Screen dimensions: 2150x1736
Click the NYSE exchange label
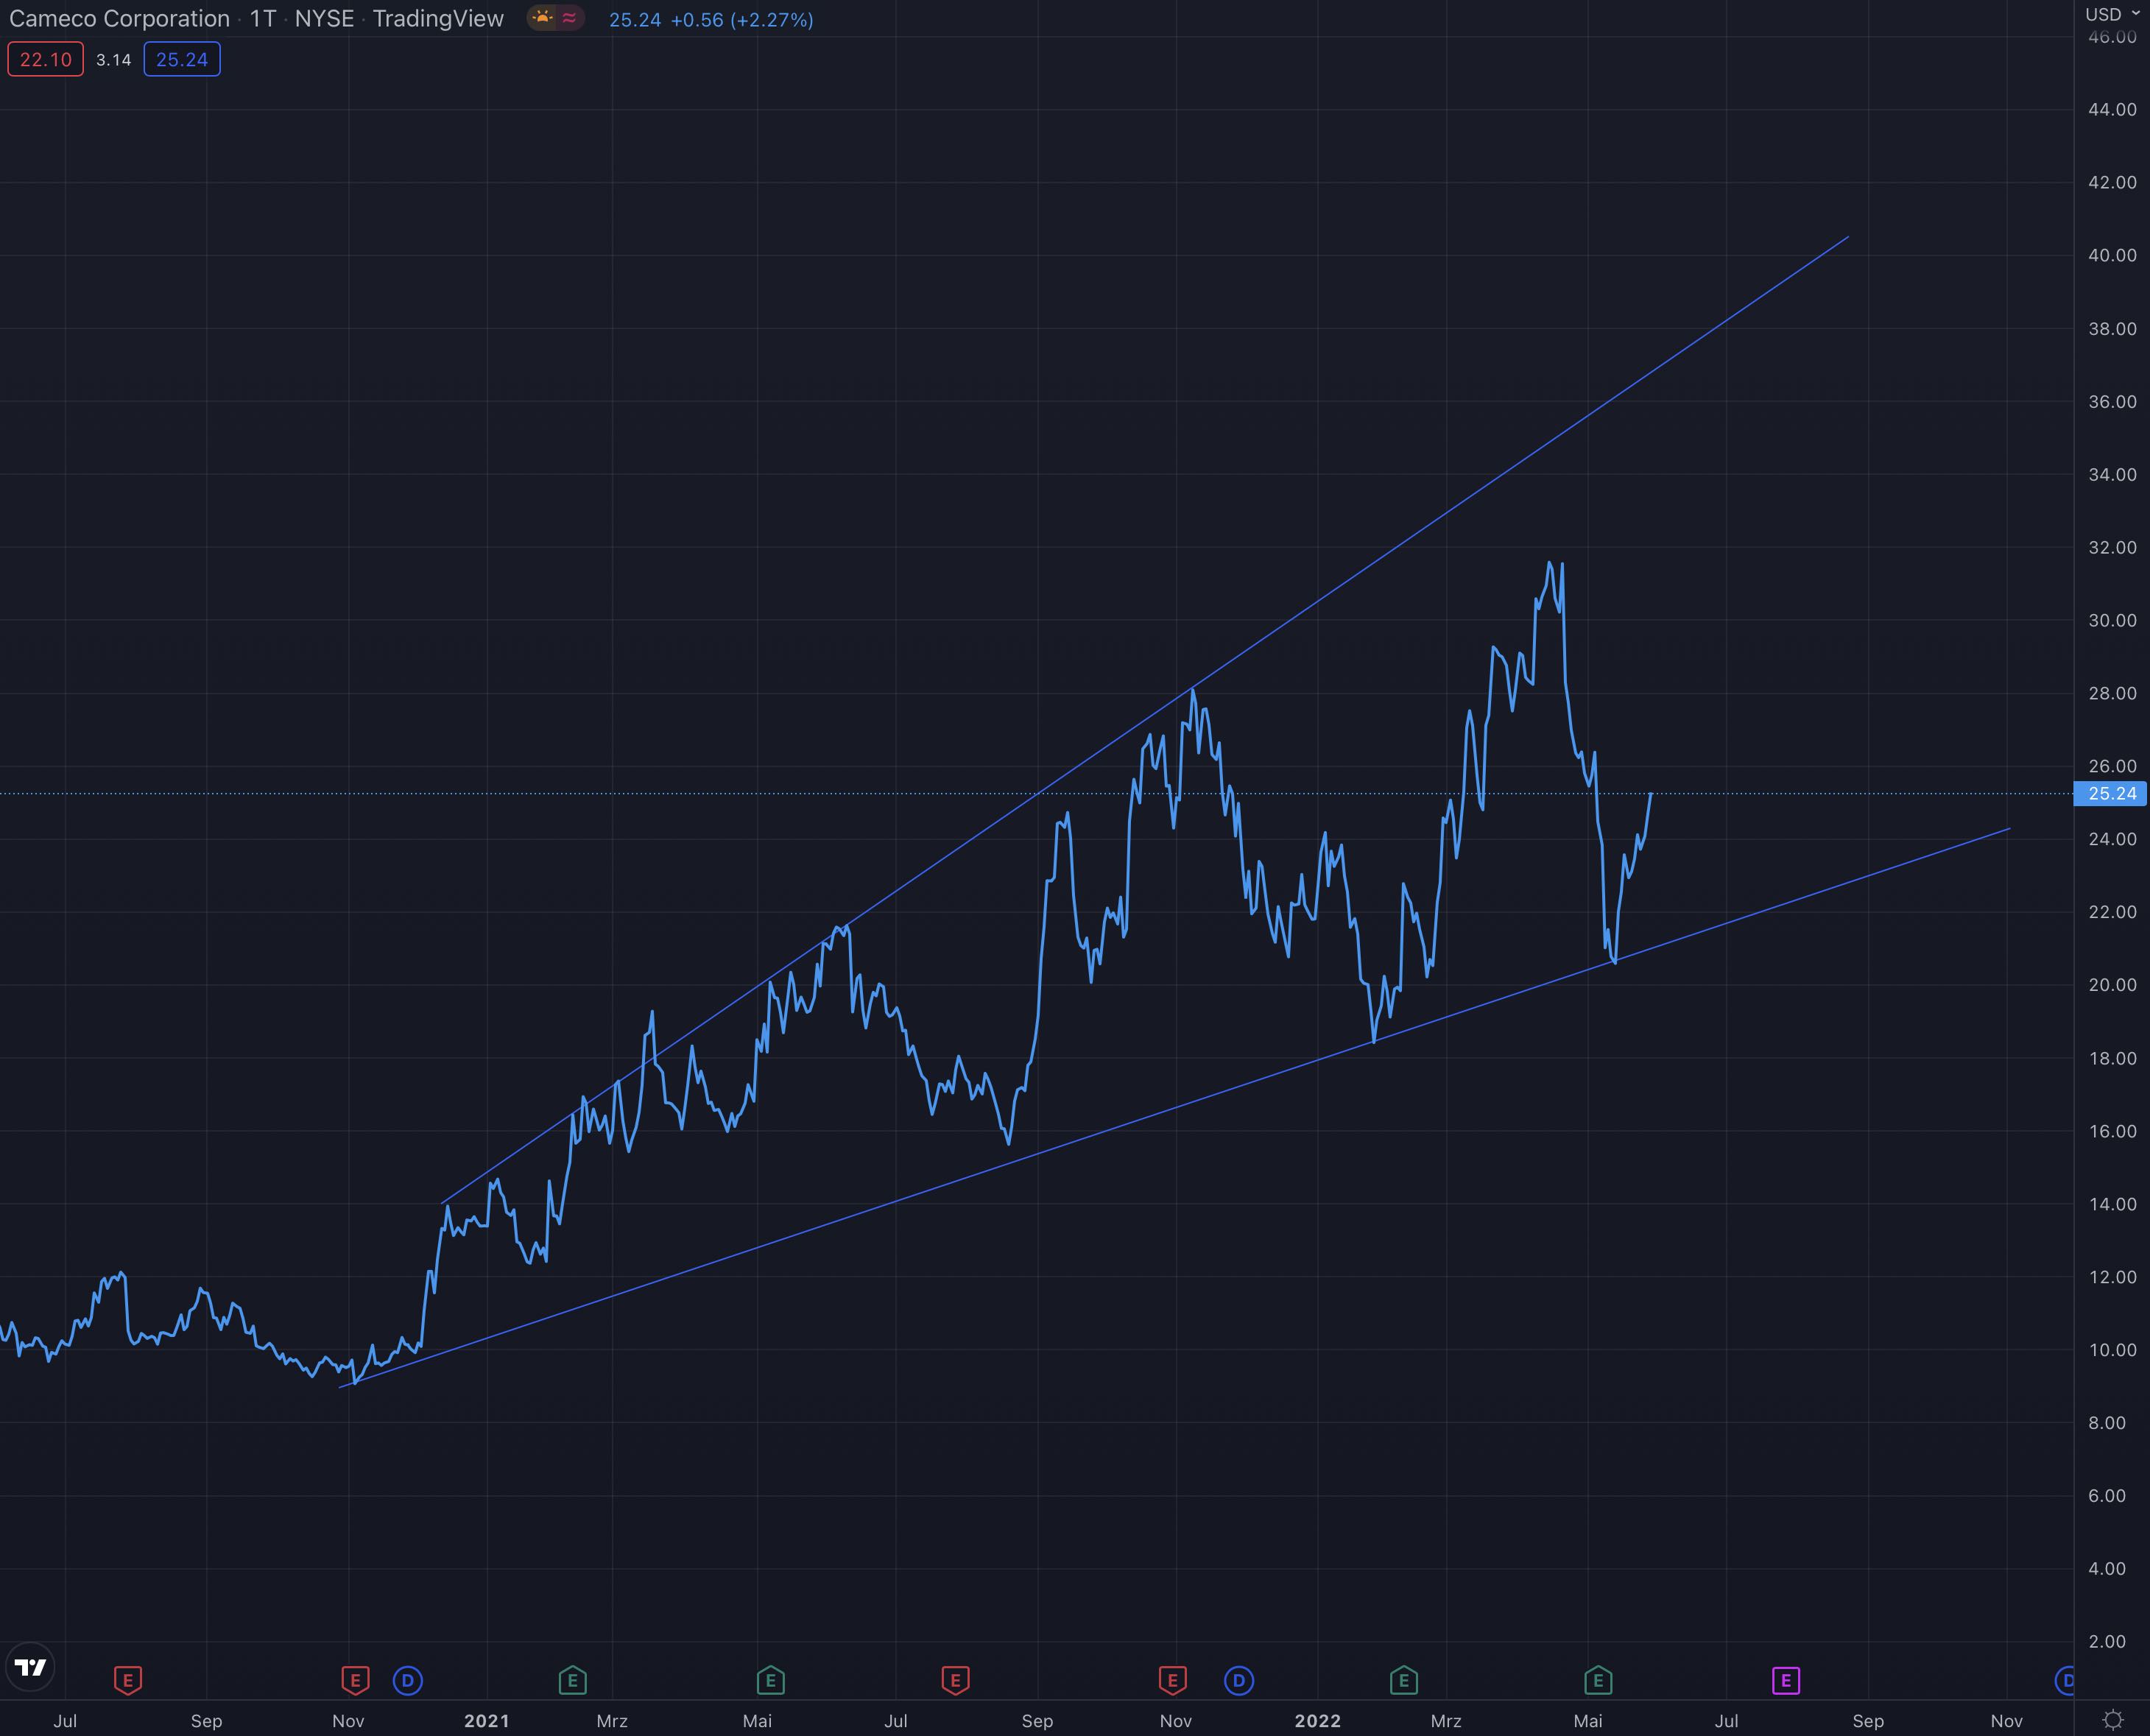324,18
